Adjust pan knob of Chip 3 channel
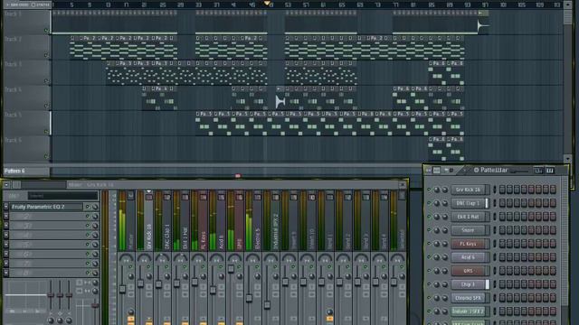 [x=437, y=284]
